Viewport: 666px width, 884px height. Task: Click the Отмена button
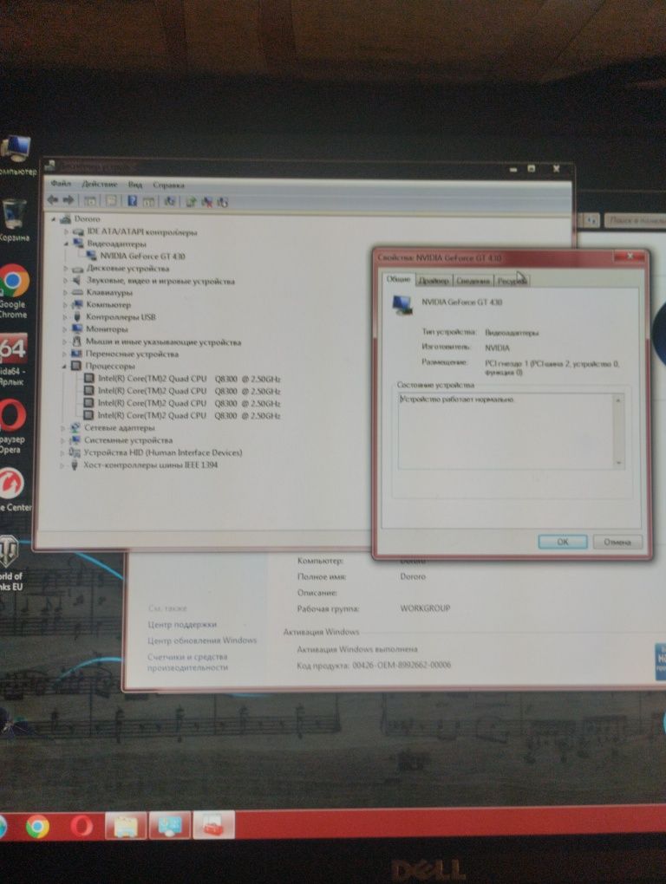[617, 543]
